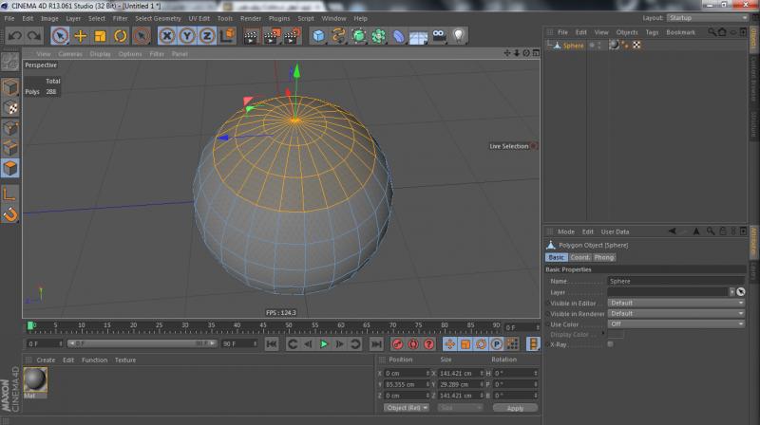Toggle Z-axis lock
Screen dimensions: 760x425
[x=209, y=36]
